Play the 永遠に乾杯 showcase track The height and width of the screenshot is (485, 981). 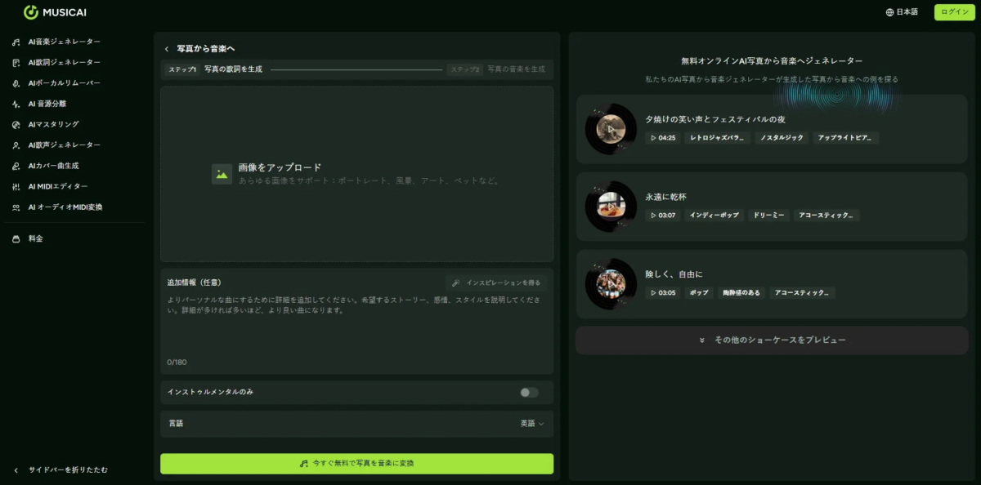[609, 206]
